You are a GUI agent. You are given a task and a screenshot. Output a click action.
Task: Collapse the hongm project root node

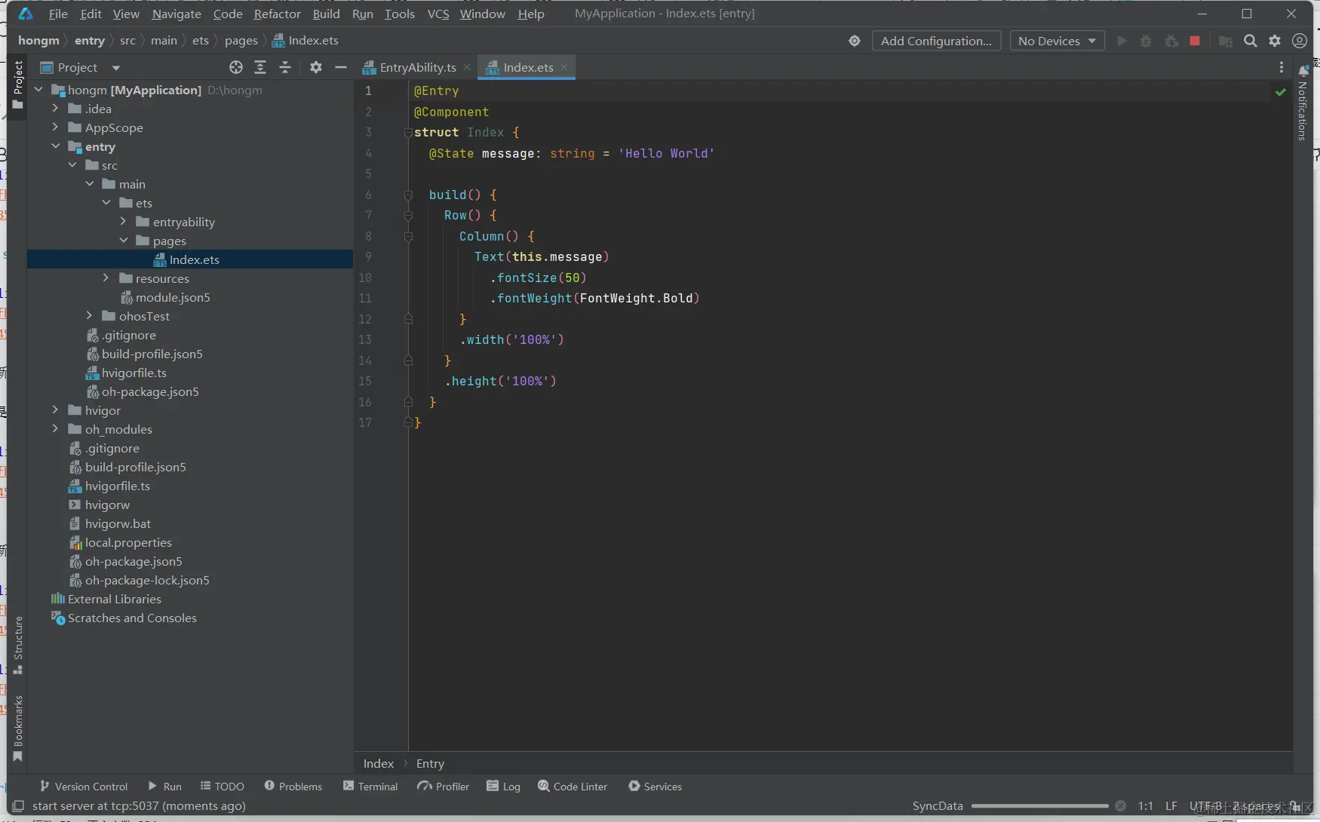click(38, 90)
